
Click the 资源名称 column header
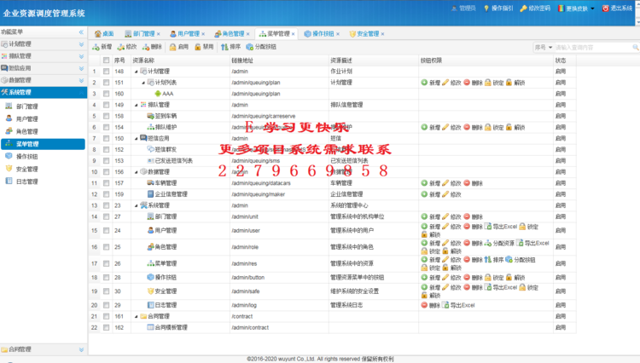[x=180, y=60]
